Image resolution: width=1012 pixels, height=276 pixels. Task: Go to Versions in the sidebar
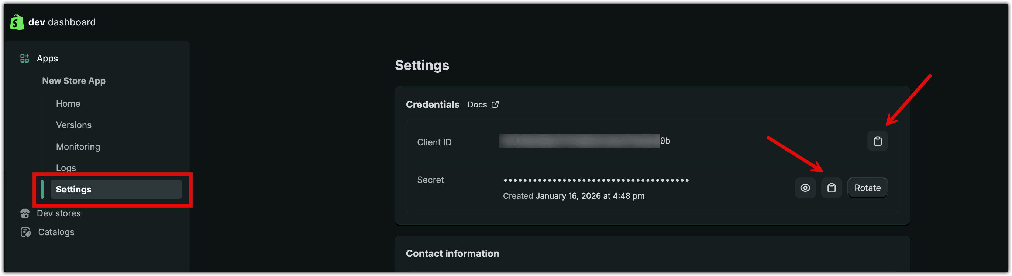point(73,125)
